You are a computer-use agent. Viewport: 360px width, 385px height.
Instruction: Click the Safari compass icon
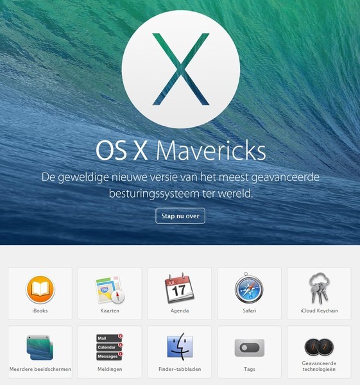[249, 287]
